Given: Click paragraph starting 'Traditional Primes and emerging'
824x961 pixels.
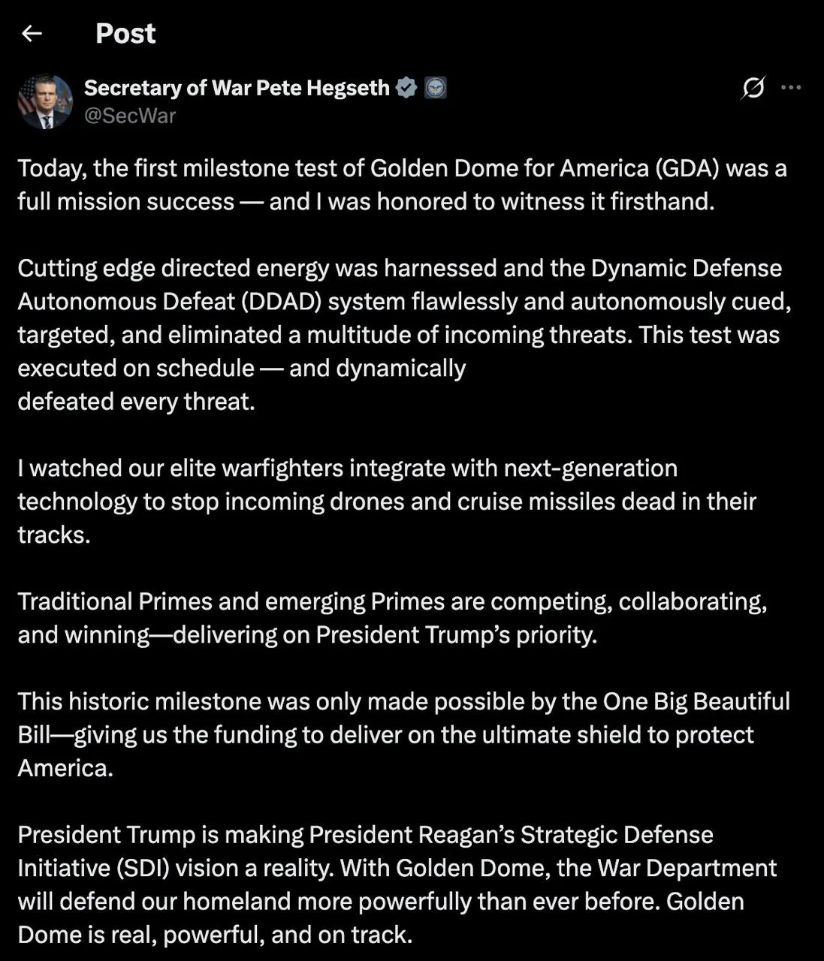Looking at the screenshot, I should pyautogui.click(x=392, y=618).
